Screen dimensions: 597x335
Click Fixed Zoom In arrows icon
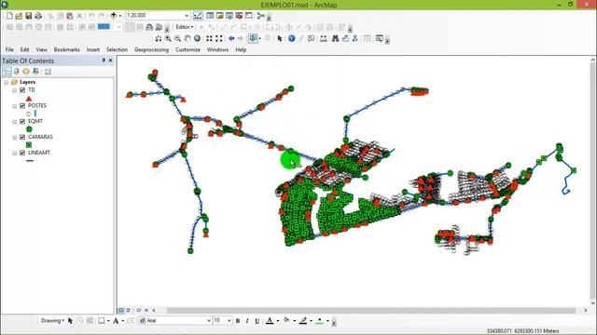pyautogui.click(x=209, y=38)
